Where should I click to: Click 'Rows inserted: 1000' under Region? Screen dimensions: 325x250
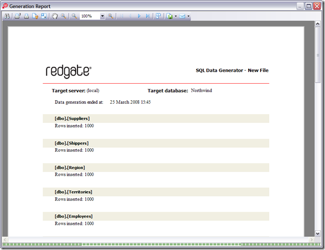coord(74,175)
